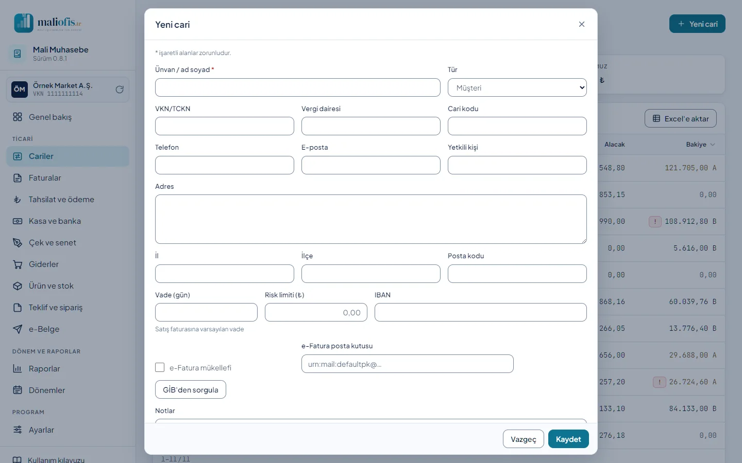This screenshot has width=742, height=463.
Task: Save the new cari with Kaydet
Action: pyautogui.click(x=568, y=439)
